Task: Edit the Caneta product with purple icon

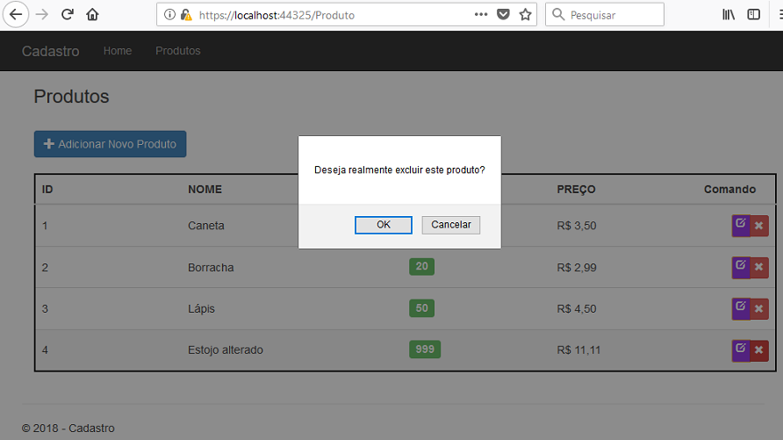Action: pos(741,225)
